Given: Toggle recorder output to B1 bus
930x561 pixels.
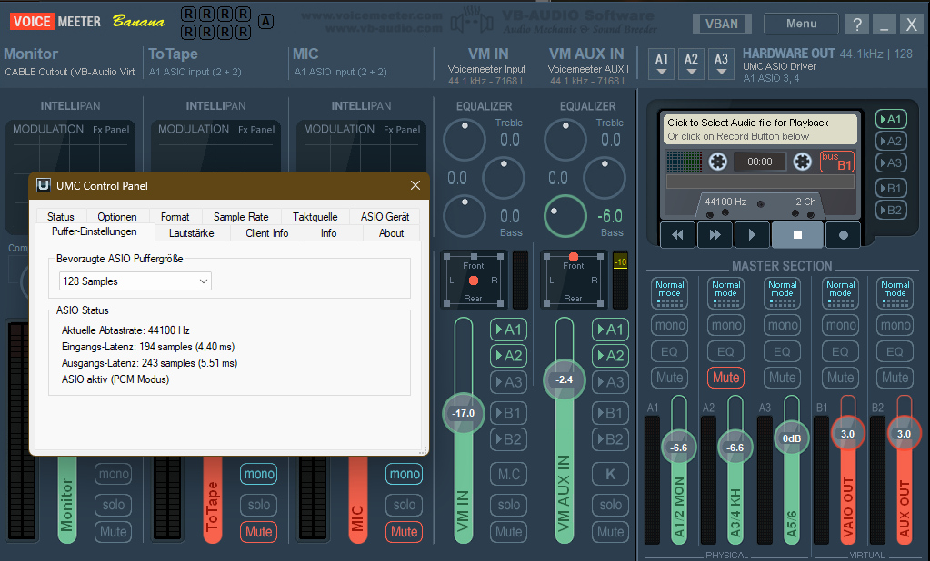Looking at the screenshot, I should tap(891, 189).
